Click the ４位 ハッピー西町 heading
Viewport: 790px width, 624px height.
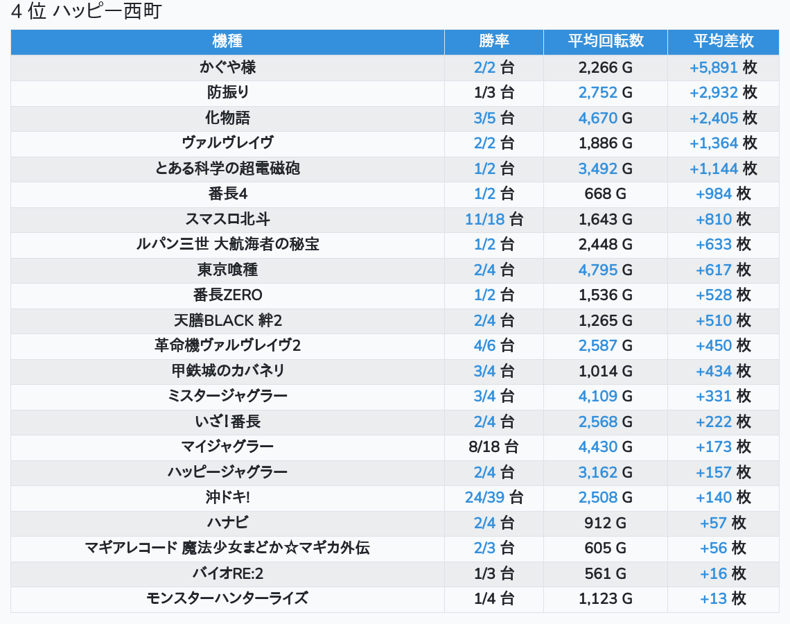pos(86,12)
